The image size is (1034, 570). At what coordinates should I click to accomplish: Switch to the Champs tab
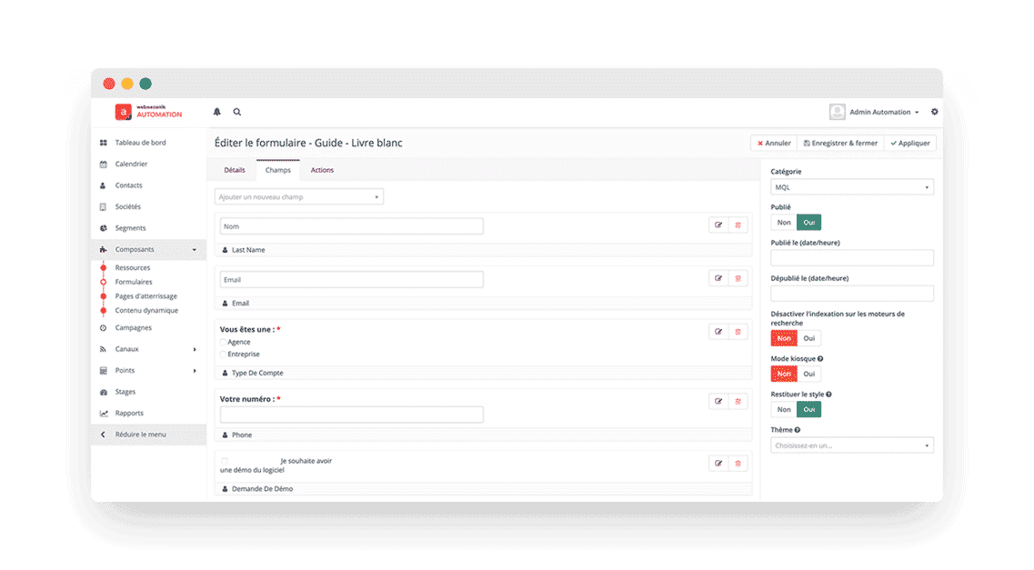pyautogui.click(x=277, y=170)
